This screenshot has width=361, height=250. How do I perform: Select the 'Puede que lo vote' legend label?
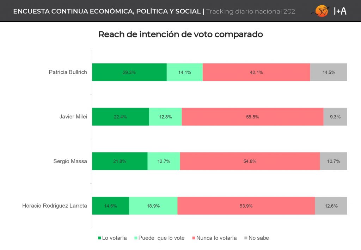point(161,238)
